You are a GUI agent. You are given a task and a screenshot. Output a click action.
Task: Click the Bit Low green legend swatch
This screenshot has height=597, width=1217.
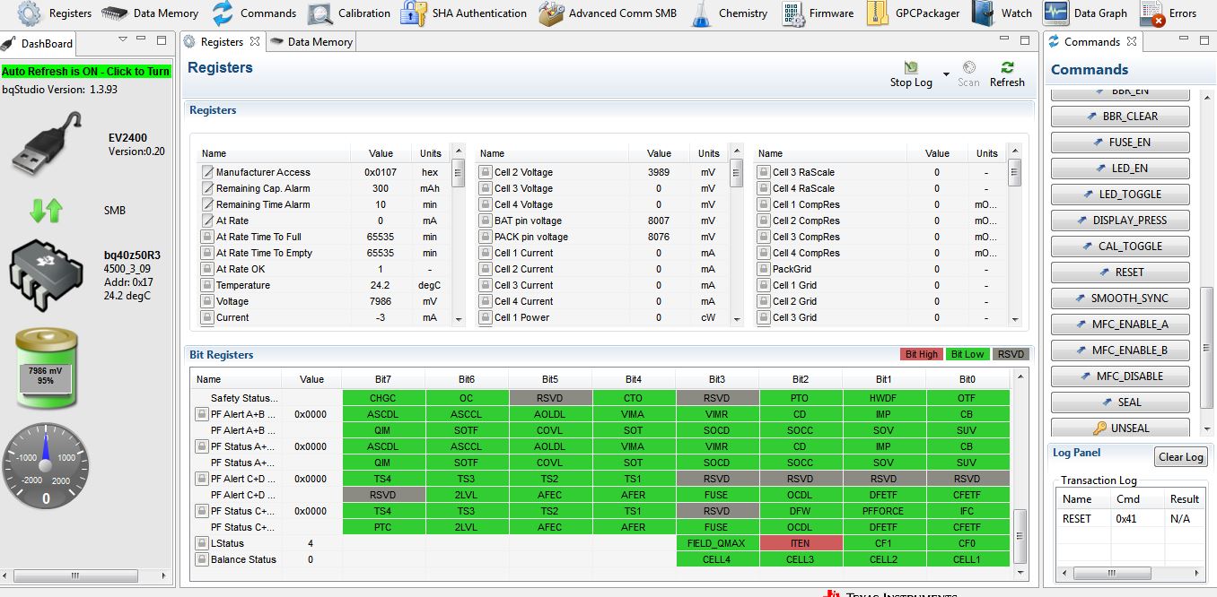pos(967,355)
